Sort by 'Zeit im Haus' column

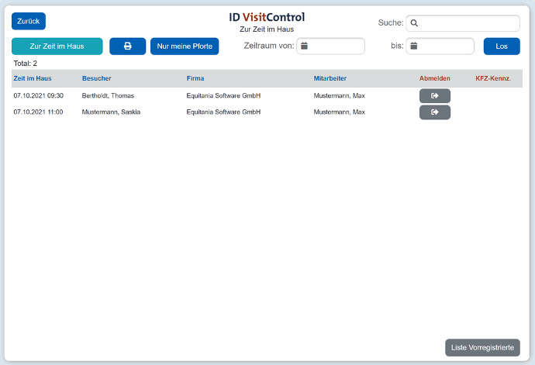point(33,78)
